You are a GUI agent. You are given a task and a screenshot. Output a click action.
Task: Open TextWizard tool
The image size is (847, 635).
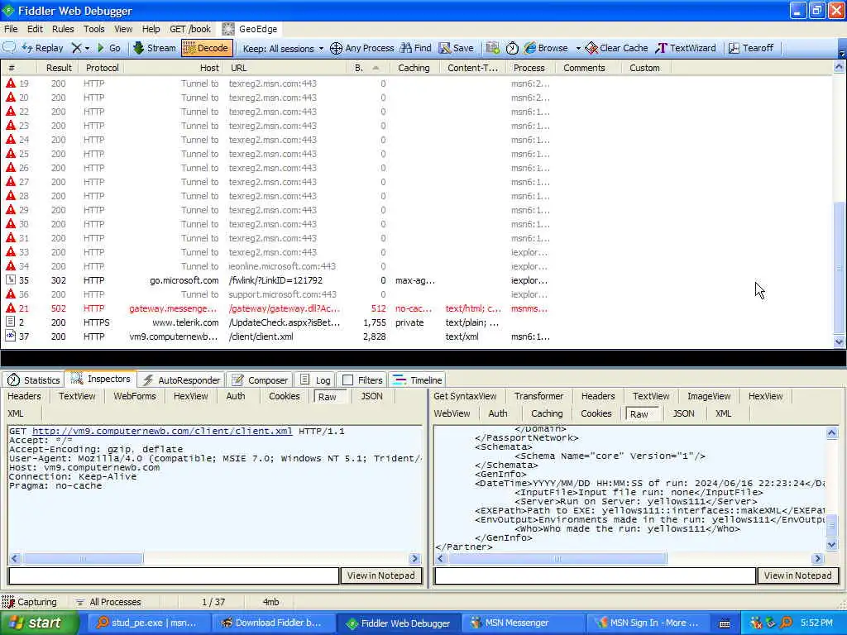coord(686,48)
